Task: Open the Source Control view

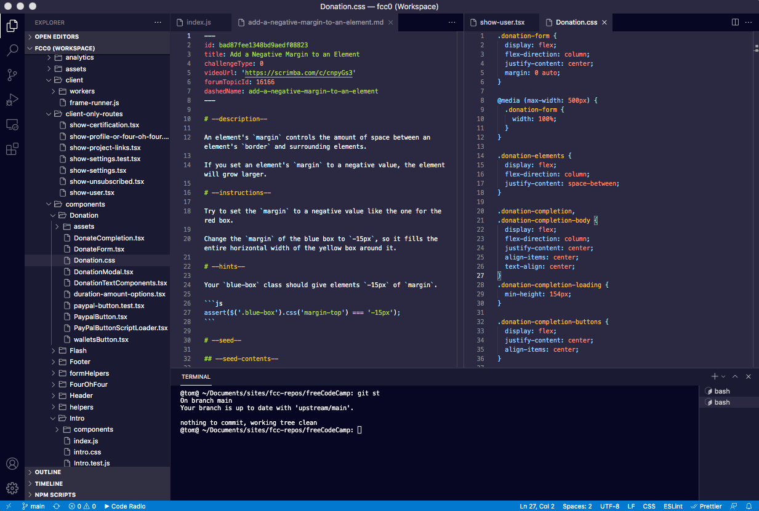Action: [x=12, y=75]
